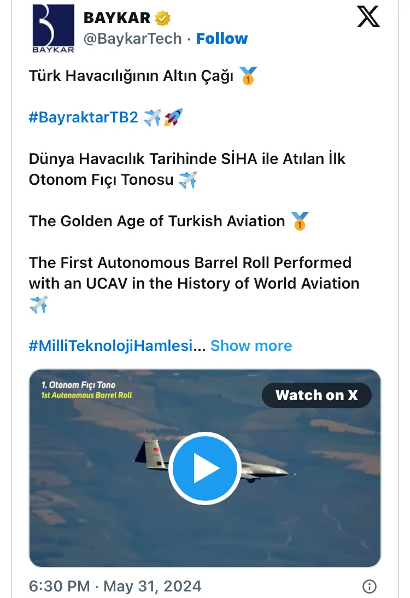The image size is (410, 598).
Task: Expand the post with "Show more"
Action: pos(251,346)
